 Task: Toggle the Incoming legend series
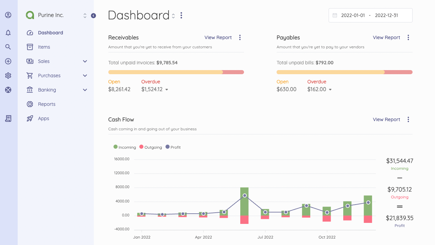[125, 147]
